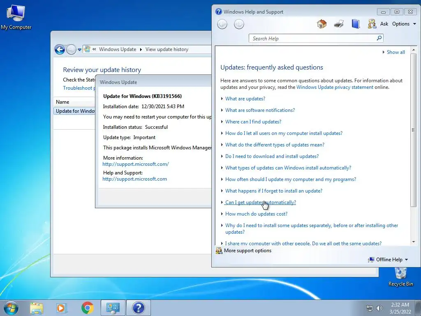The width and height of the screenshot is (421, 316).
Task: Click the Help vertical scrollbar thumb
Action: tap(413, 130)
